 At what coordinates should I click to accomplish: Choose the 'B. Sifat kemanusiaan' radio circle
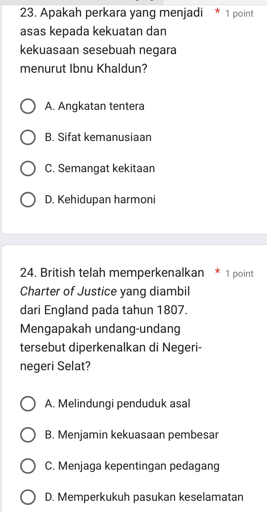28,138
